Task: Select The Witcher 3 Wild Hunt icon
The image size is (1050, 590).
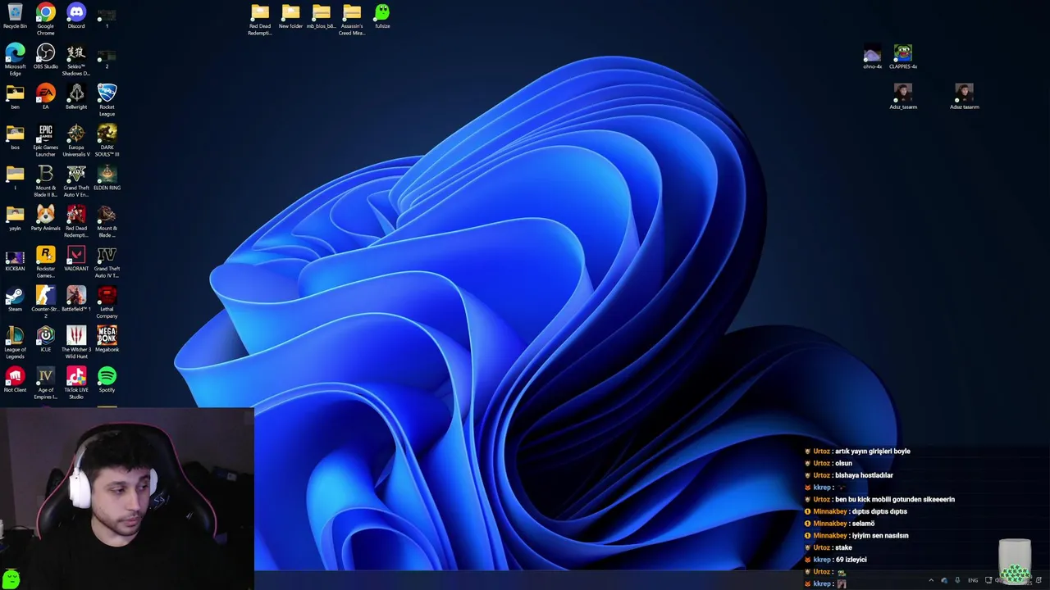Action: [76, 342]
